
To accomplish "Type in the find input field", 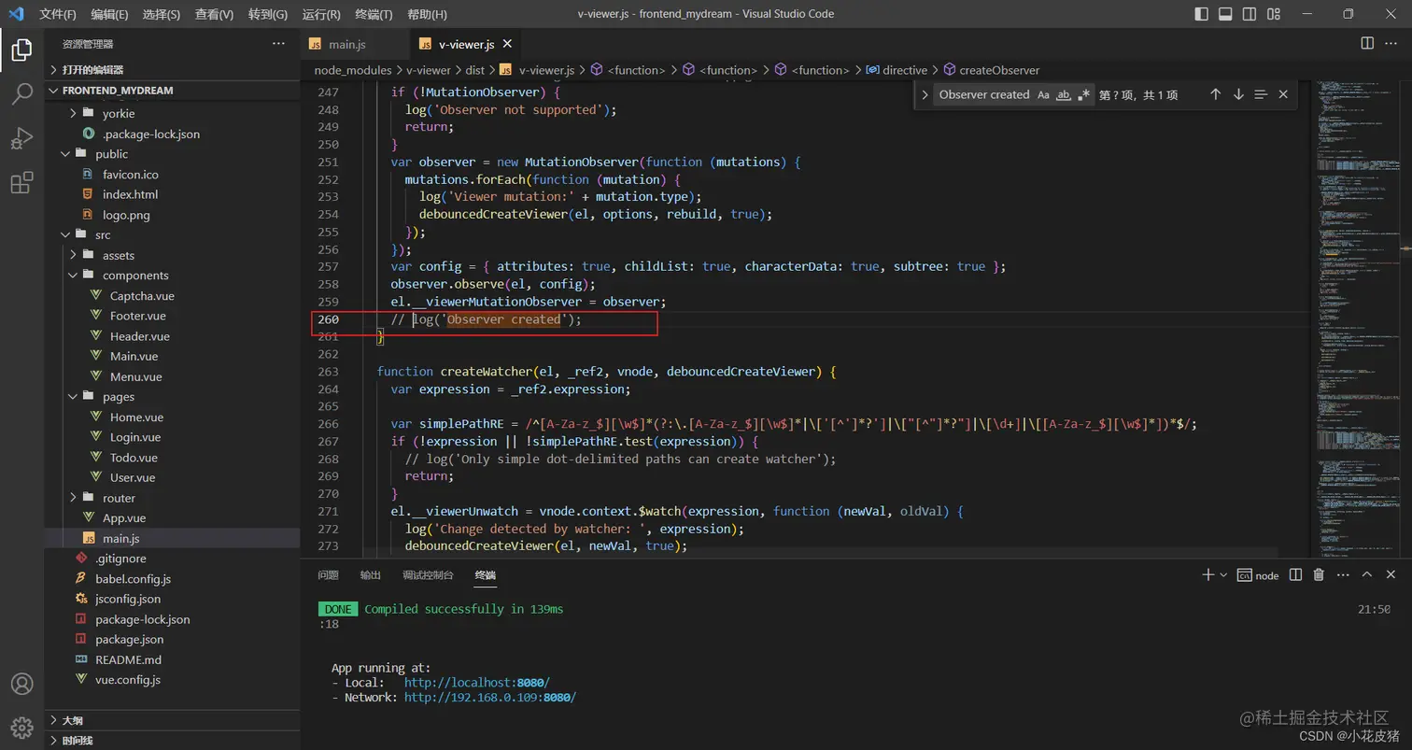I will [983, 94].
